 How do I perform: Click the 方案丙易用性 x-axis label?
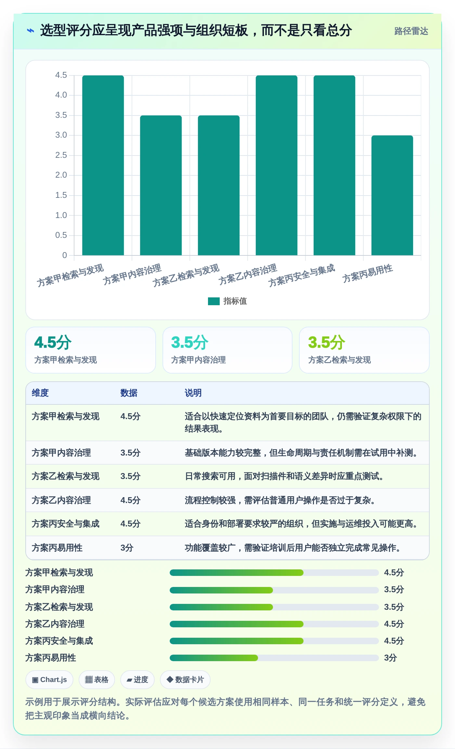pos(368,274)
